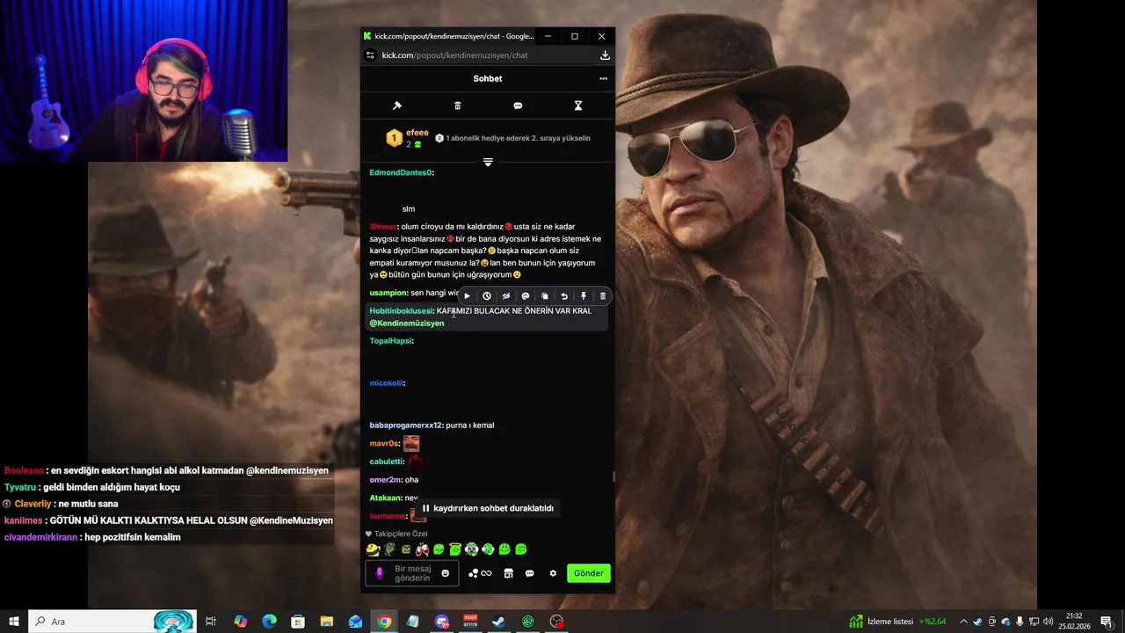Viewport: 1125px width, 633px height.
Task: Click the install app icon in address bar
Action: (x=605, y=55)
